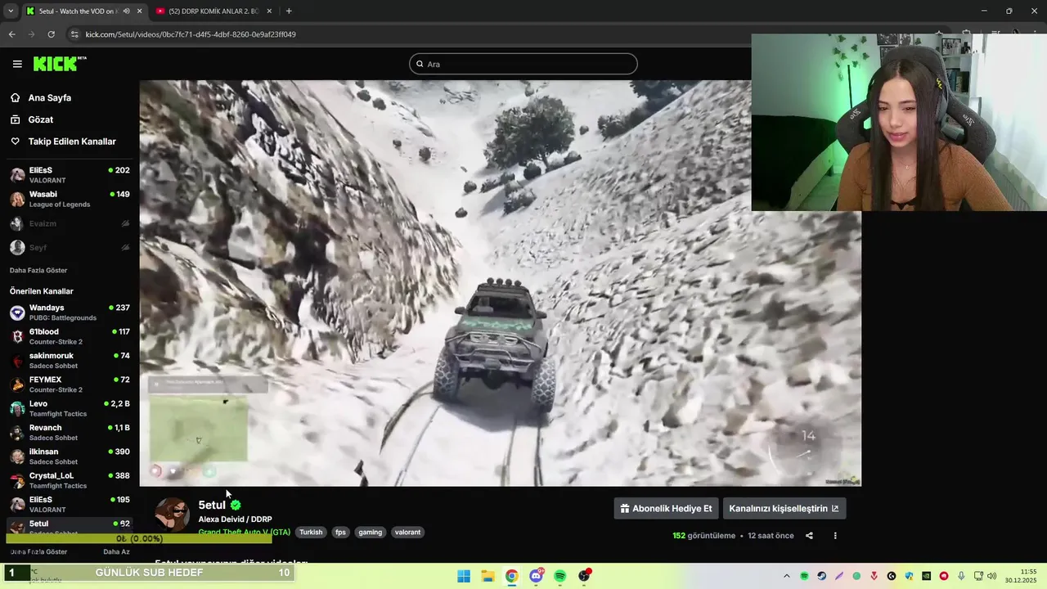The width and height of the screenshot is (1047, 589).
Task: Click the VOD video player area
Action: 500,283
